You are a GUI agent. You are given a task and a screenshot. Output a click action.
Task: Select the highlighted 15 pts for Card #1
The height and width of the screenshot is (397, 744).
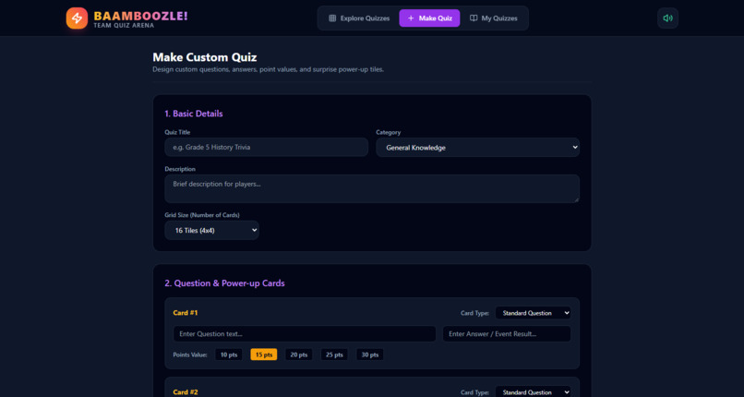[x=264, y=355]
